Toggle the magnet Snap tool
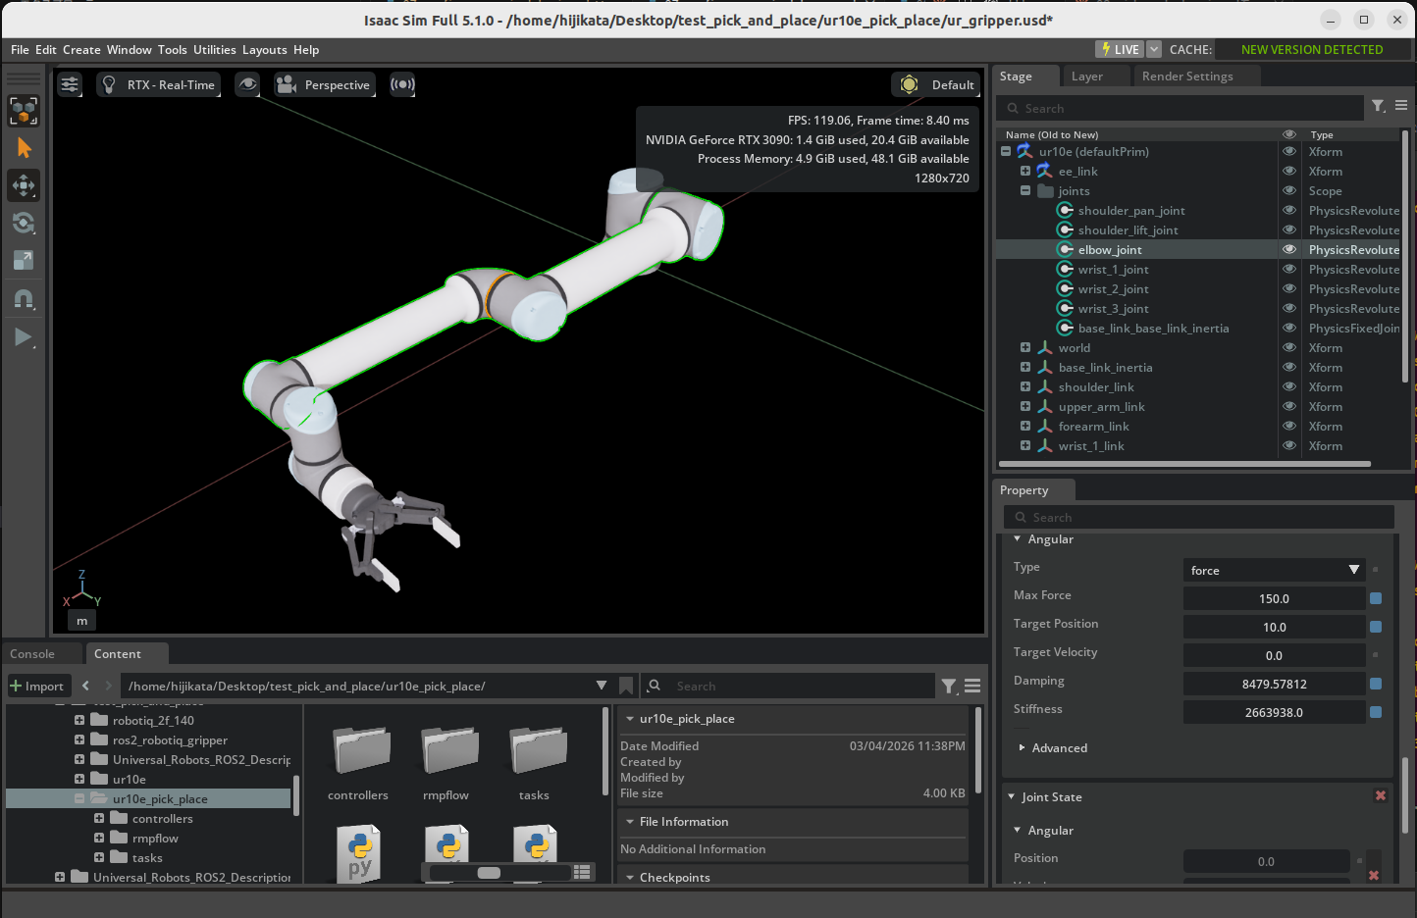The image size is (1417, 918). pyautogui.click(x=24, y=299)
